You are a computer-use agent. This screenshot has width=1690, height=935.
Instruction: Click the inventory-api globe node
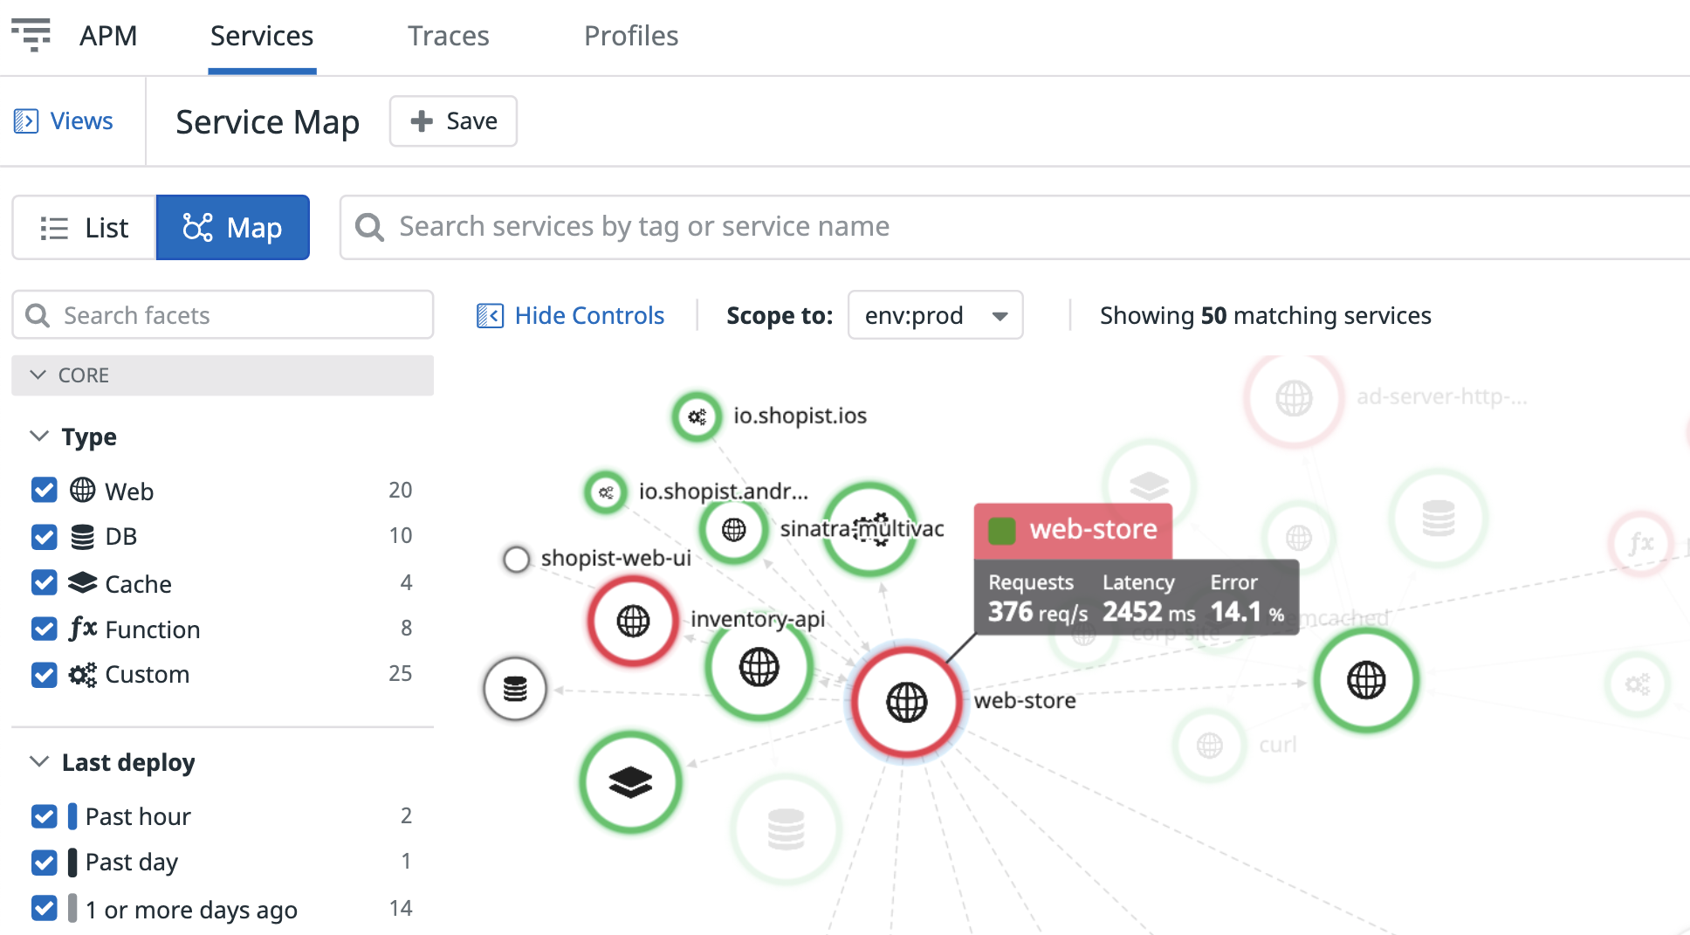(759, 668)
